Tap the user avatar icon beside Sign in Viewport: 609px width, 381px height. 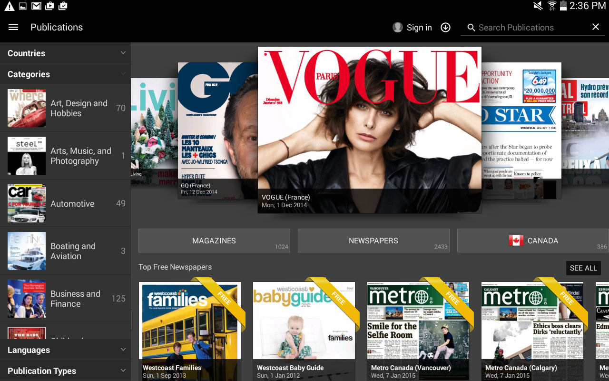point(398,27)
